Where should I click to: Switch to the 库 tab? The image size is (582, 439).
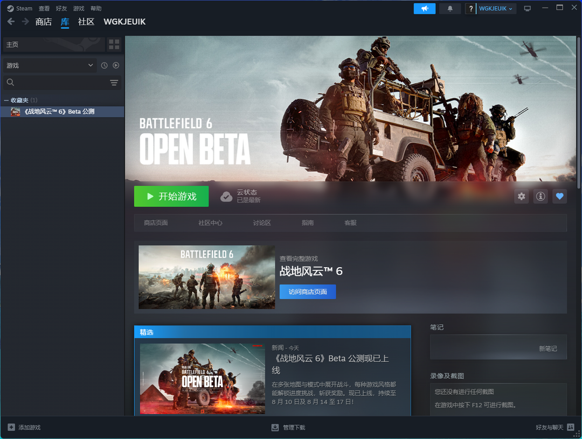click(65, 22)
